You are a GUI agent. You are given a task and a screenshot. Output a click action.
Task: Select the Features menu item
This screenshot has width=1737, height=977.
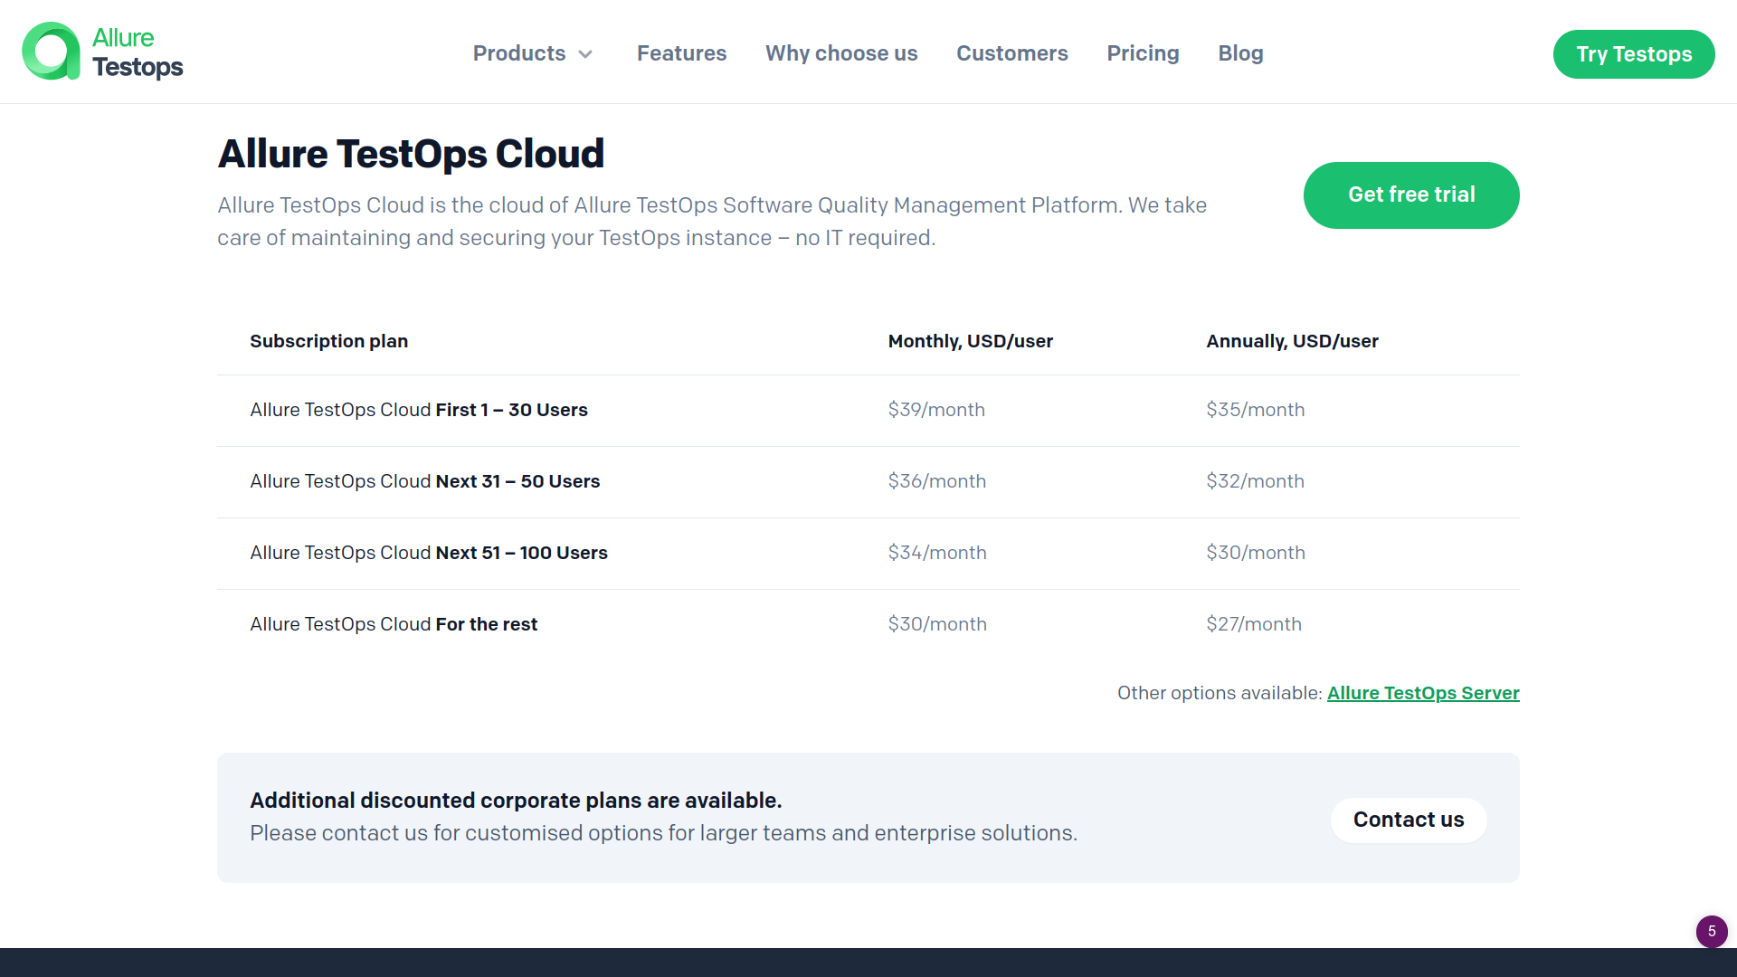tap(681, 53)
